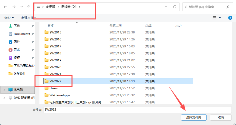
Task: Go forward with the right arrow
Action: (x=14, y=7)
